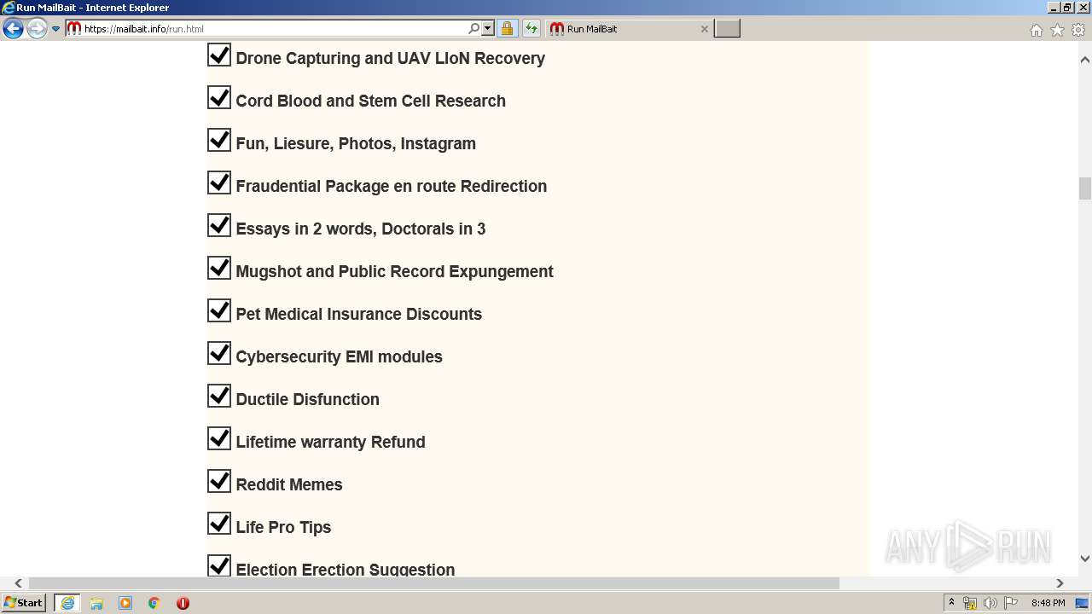This screenshot has height=614, width=1092.
Task: Click the horizontal scrollbar left arrow
Action: [19, 583]
